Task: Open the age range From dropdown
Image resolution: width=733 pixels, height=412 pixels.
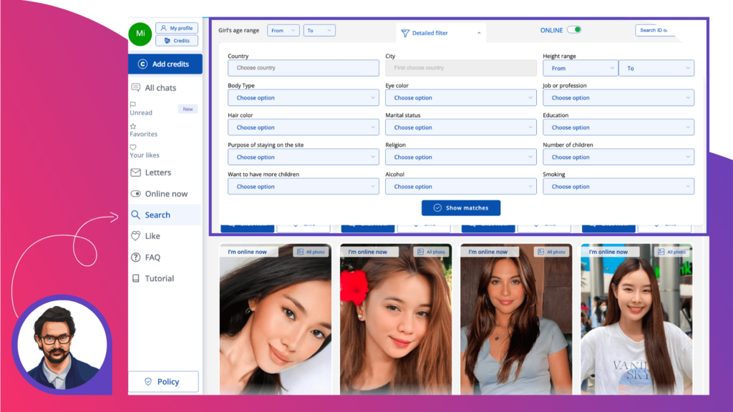Action: coord(283,30)
